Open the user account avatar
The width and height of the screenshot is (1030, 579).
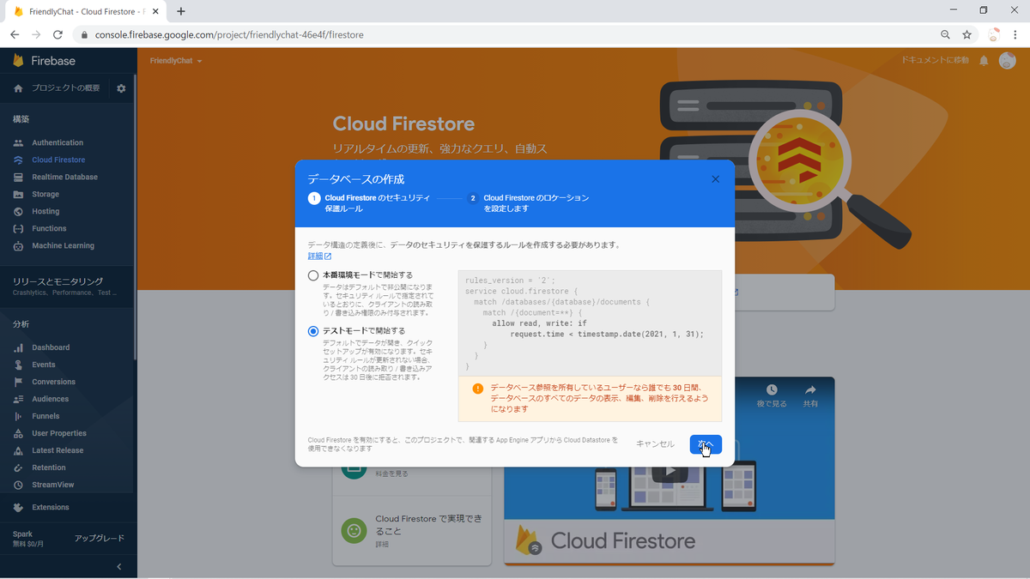pos(1007,61)
